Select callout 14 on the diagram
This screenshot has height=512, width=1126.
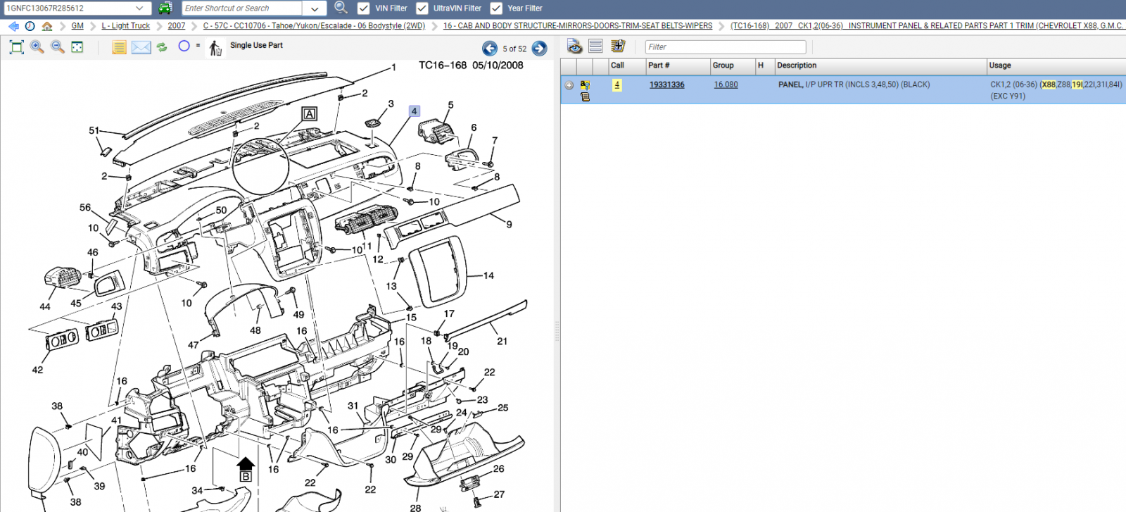point(488,276)
